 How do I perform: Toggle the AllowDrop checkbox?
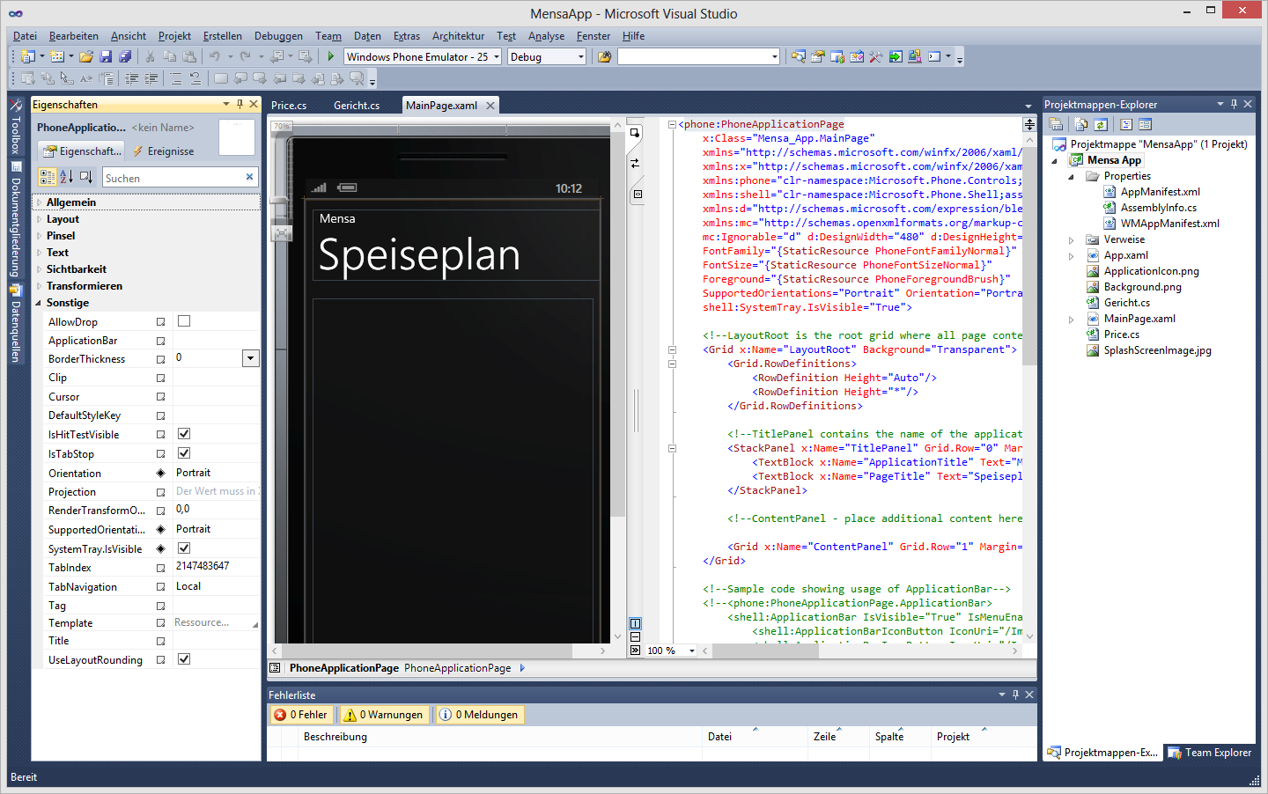click(x=184, y=321)
